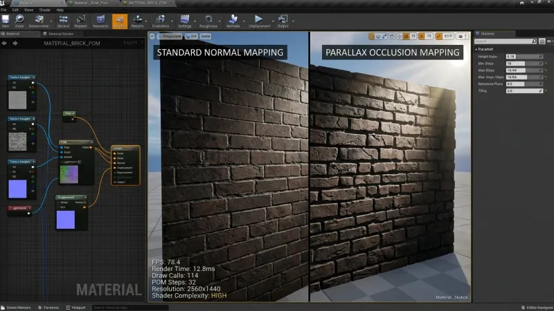Click the Reference Plane value slider
This screenshot has width=554, height=311.
(524, 84)
